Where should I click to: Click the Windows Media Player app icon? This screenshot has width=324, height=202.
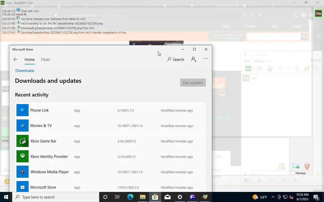point(23,172)
